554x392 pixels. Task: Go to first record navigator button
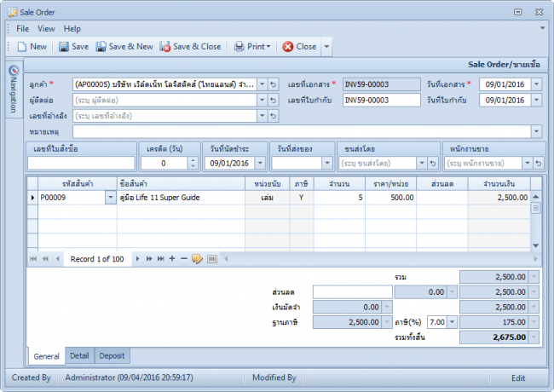[x=33, y=259]
